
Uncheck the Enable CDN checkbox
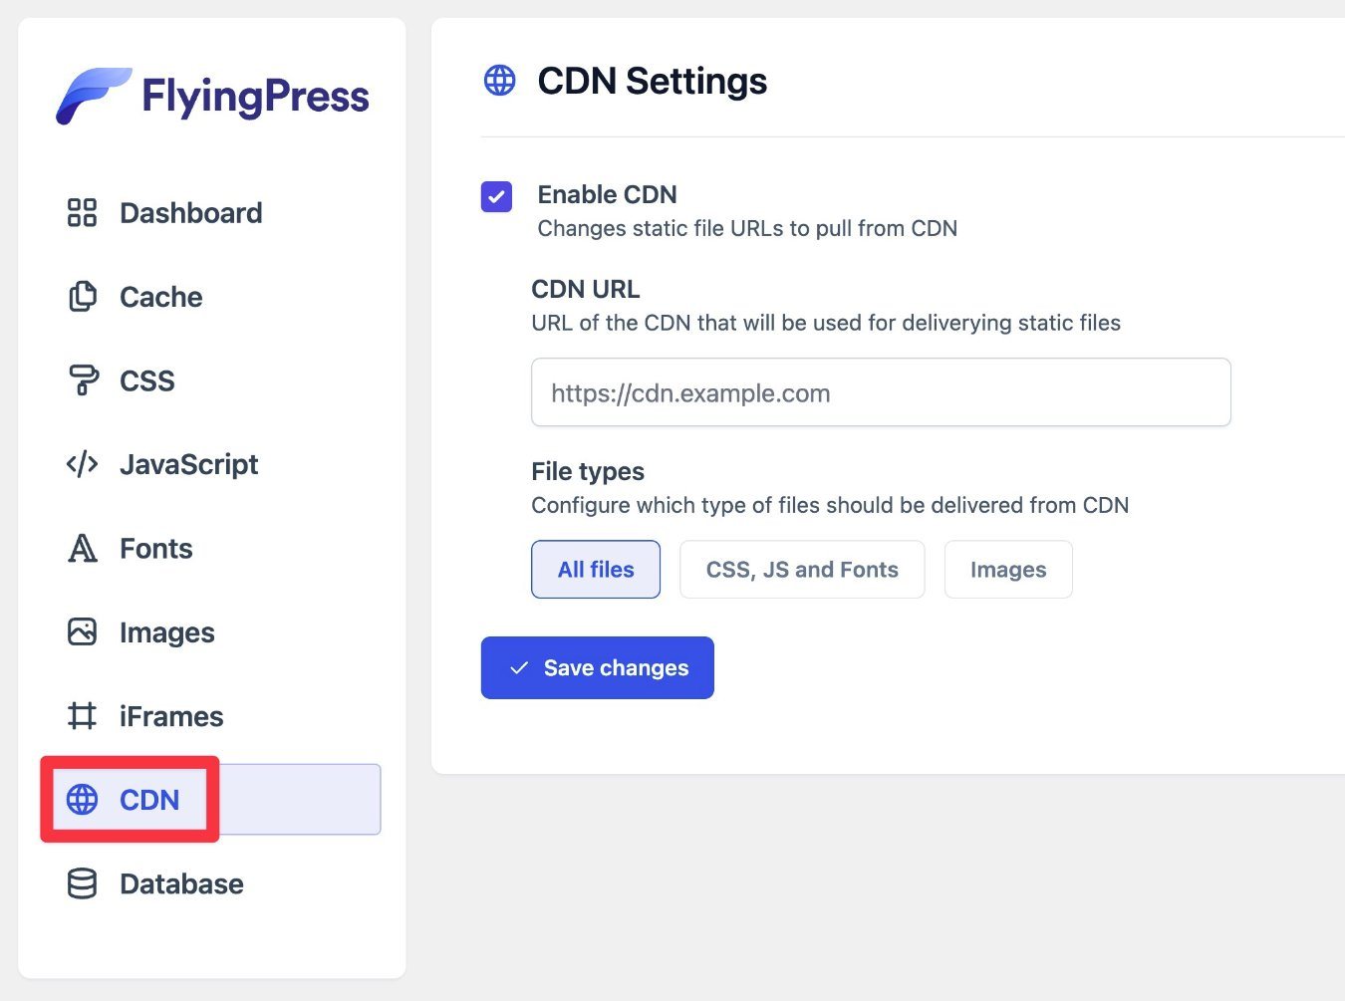pyautogui.click(x=497, y=196)
